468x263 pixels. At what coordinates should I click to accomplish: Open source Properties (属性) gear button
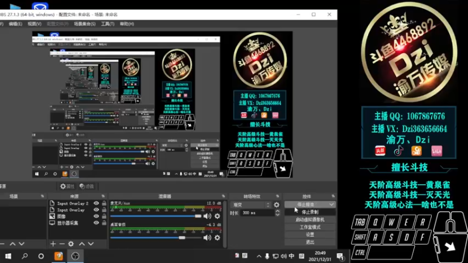[x=67, y=186]
